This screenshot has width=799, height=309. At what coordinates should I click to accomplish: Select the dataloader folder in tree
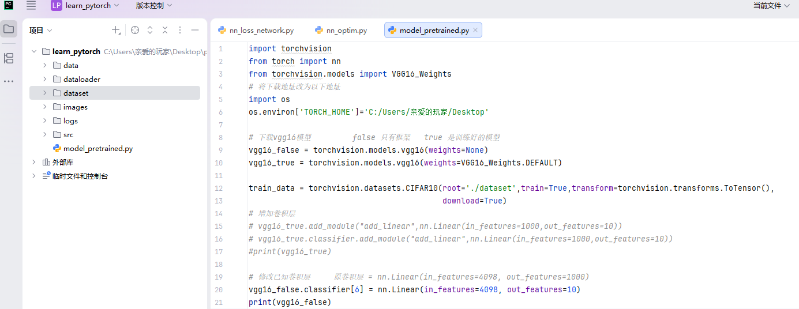point(82,79)
